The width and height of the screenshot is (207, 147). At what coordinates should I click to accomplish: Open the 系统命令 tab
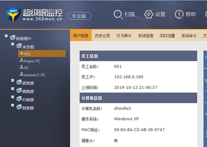pyautogui.click(x=189, y=36)
